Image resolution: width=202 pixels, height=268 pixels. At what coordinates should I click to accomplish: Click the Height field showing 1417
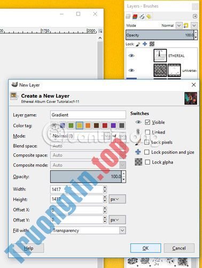(76, 199)
